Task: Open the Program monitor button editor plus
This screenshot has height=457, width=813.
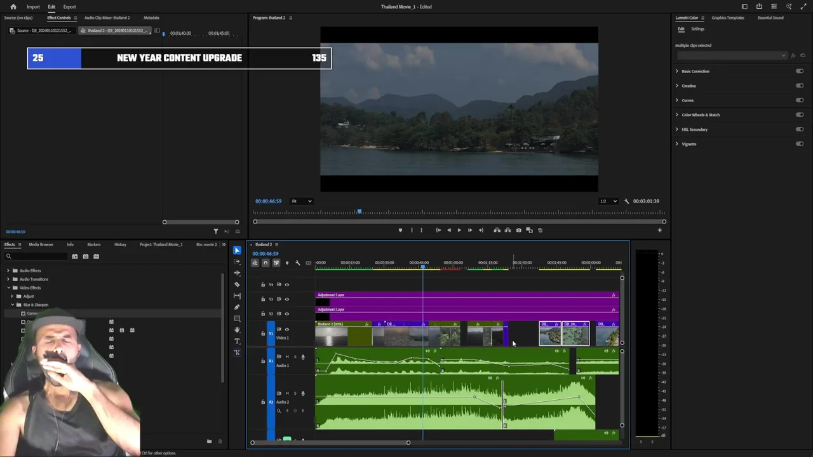Action: tap(659, 230)
